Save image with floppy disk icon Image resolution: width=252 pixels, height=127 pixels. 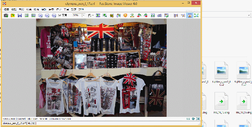click(x=20, y=15)
